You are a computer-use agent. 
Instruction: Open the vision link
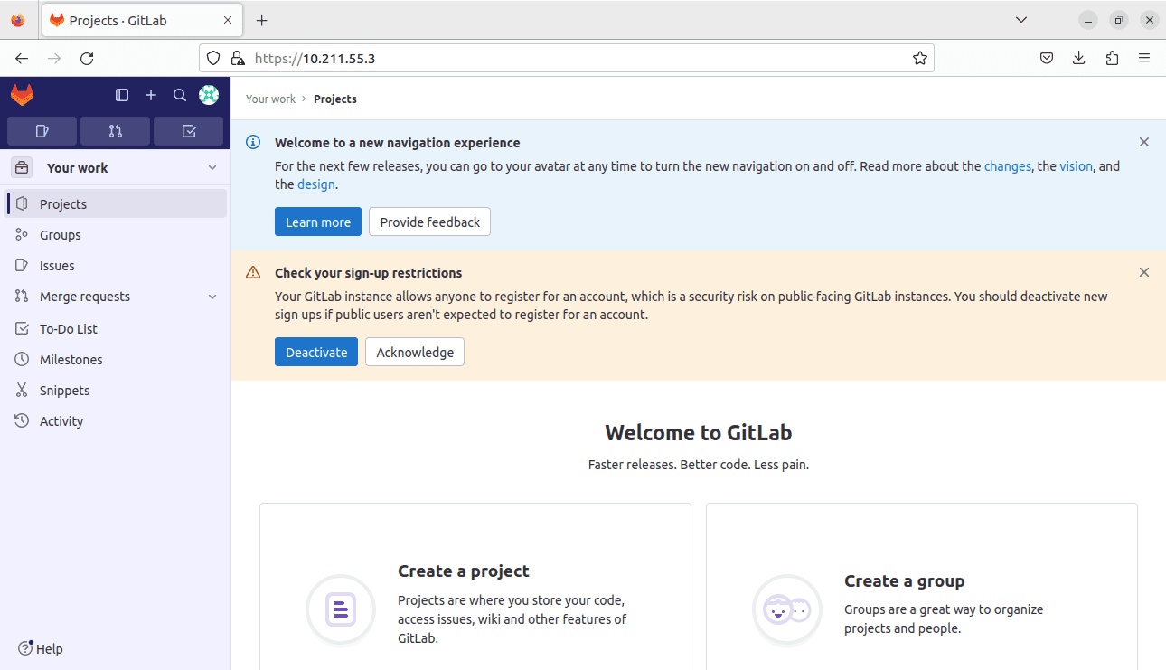(1076, 166)
